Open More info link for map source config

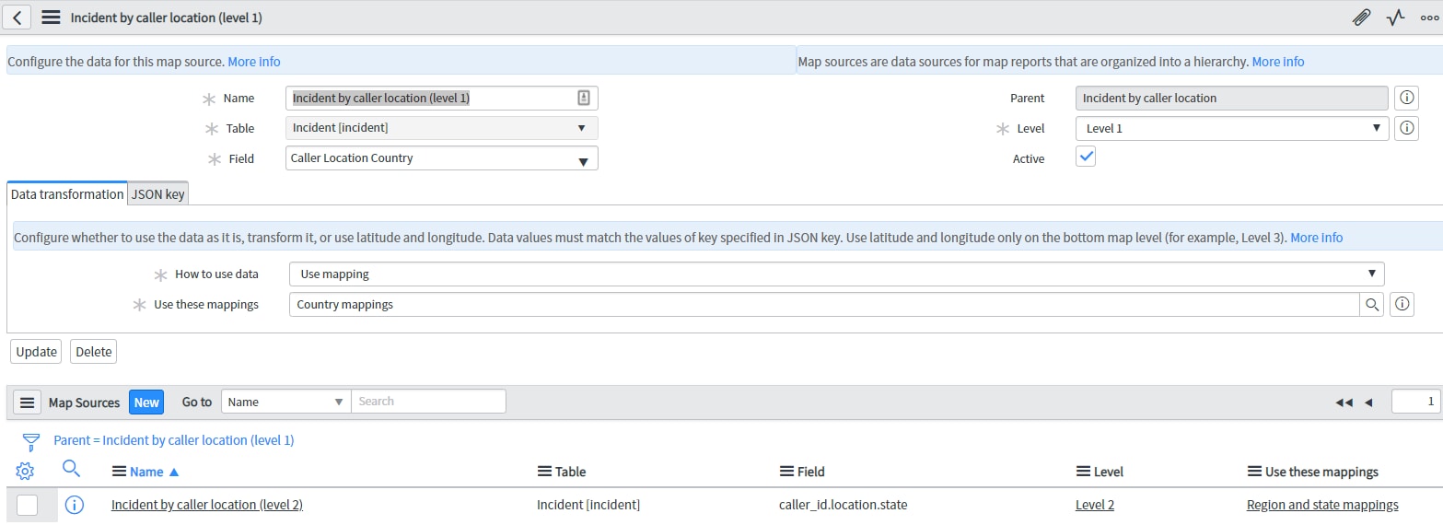coord(254,62)
